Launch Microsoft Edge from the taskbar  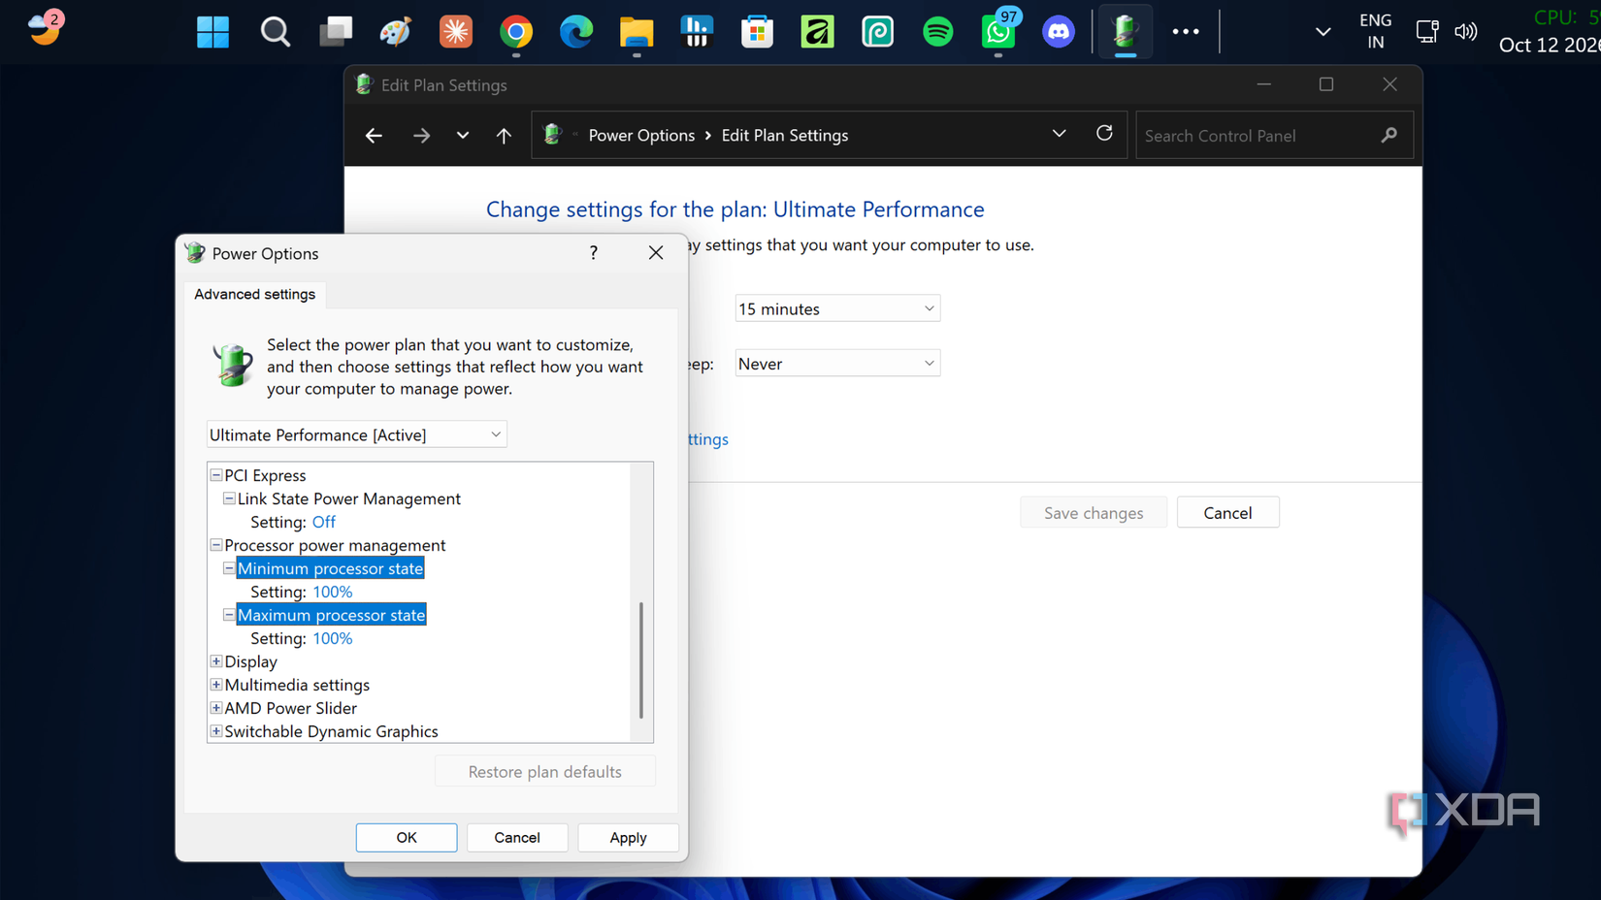click(x=576, y=32)
